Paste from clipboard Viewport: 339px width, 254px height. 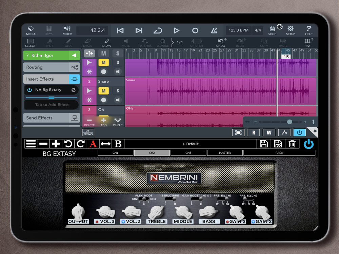[283, 43]
